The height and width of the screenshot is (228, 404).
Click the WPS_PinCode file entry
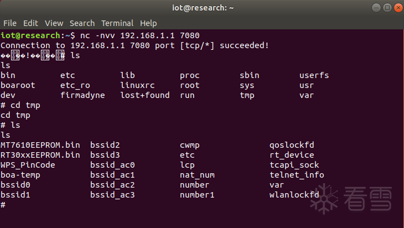tap(28, 165)
